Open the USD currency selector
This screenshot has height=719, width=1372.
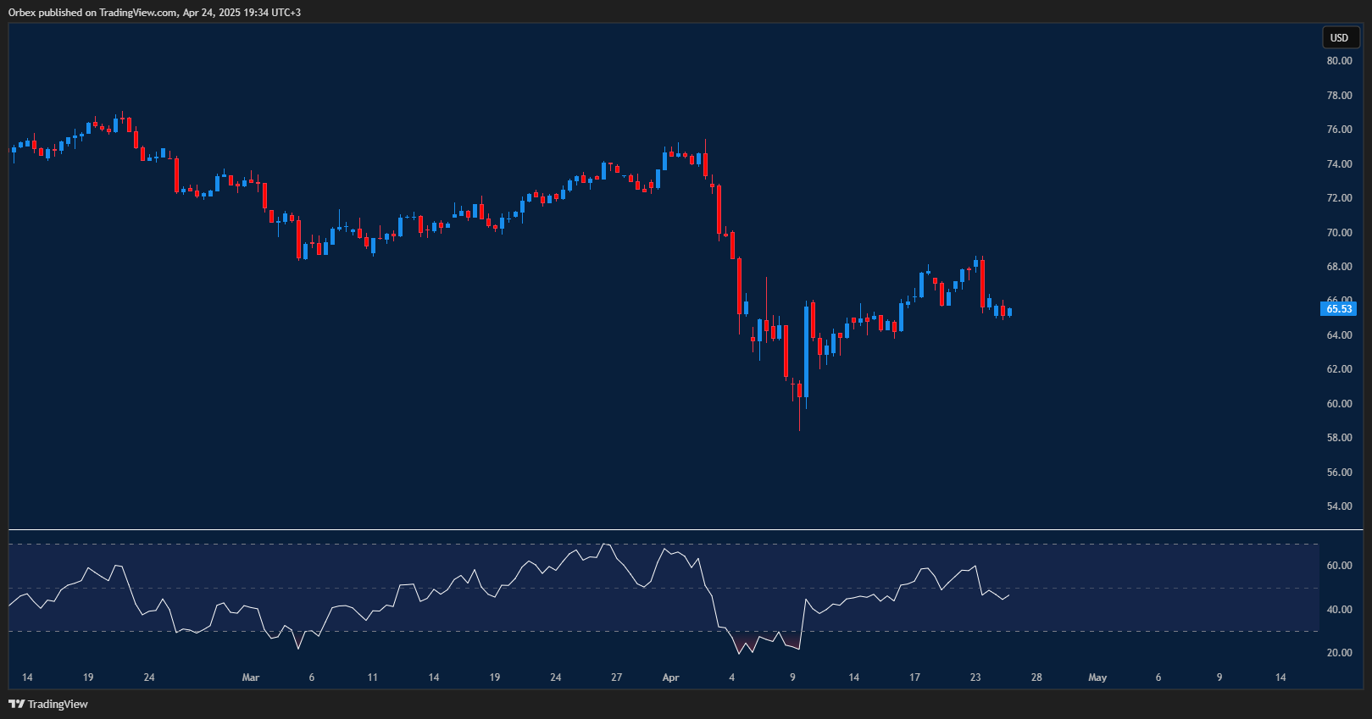1339,37
